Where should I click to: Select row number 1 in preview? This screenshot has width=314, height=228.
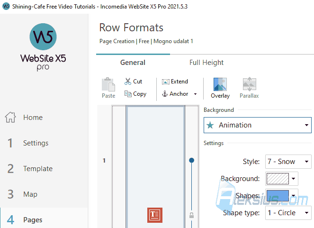(104, 161)
